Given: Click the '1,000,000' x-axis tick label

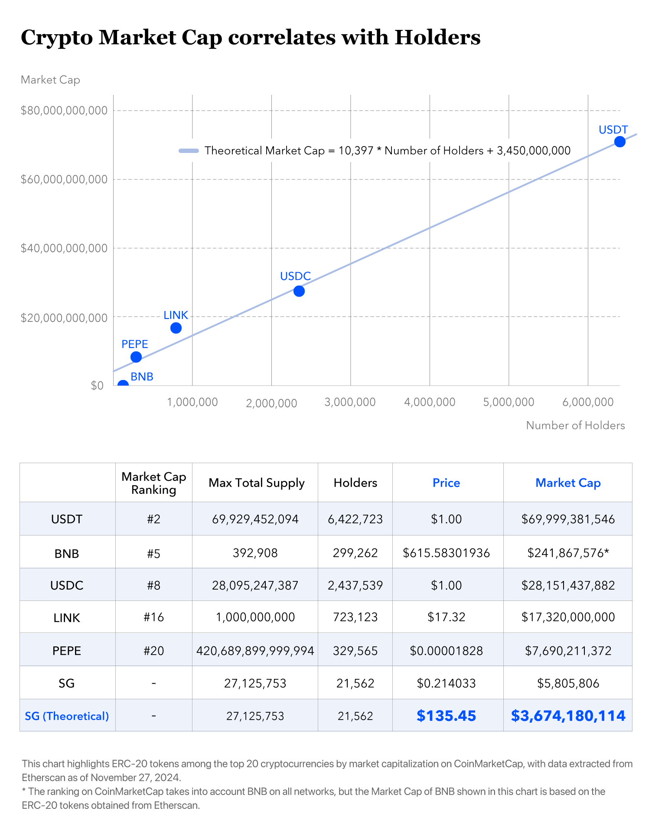Looking at the screenshot, I should click(x=192, y=402).
